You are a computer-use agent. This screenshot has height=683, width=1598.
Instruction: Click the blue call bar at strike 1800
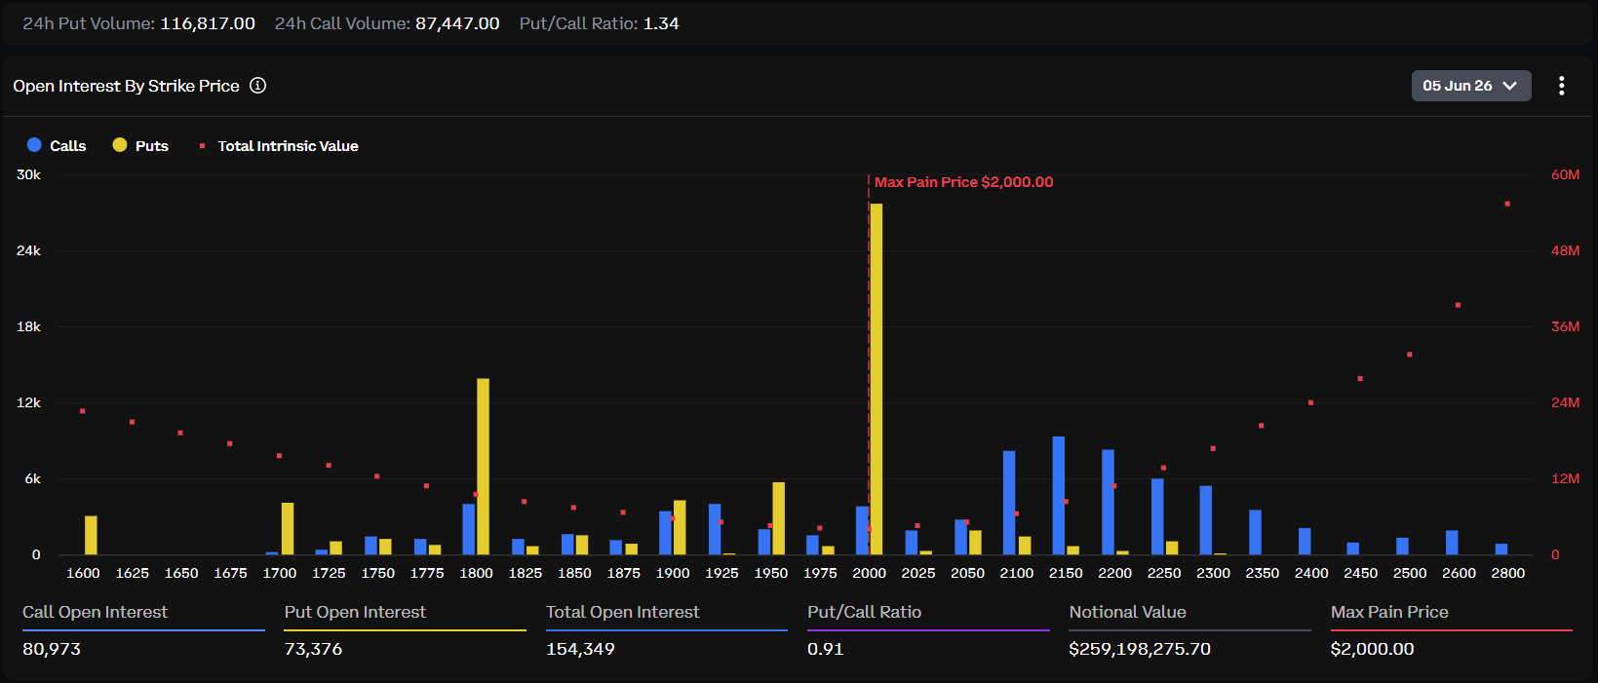coord(469,529)
